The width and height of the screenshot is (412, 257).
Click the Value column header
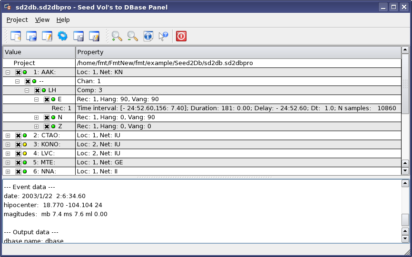(x=39, y=52)
